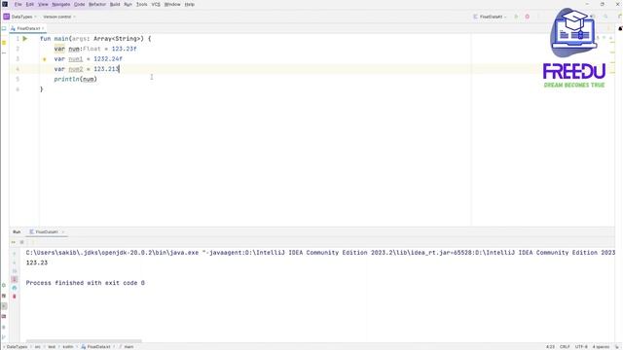Image resolution: width=623 pixels, height=350 pixels.
Task: Open the Terminal tool window icon
Action: pos(4,316)
